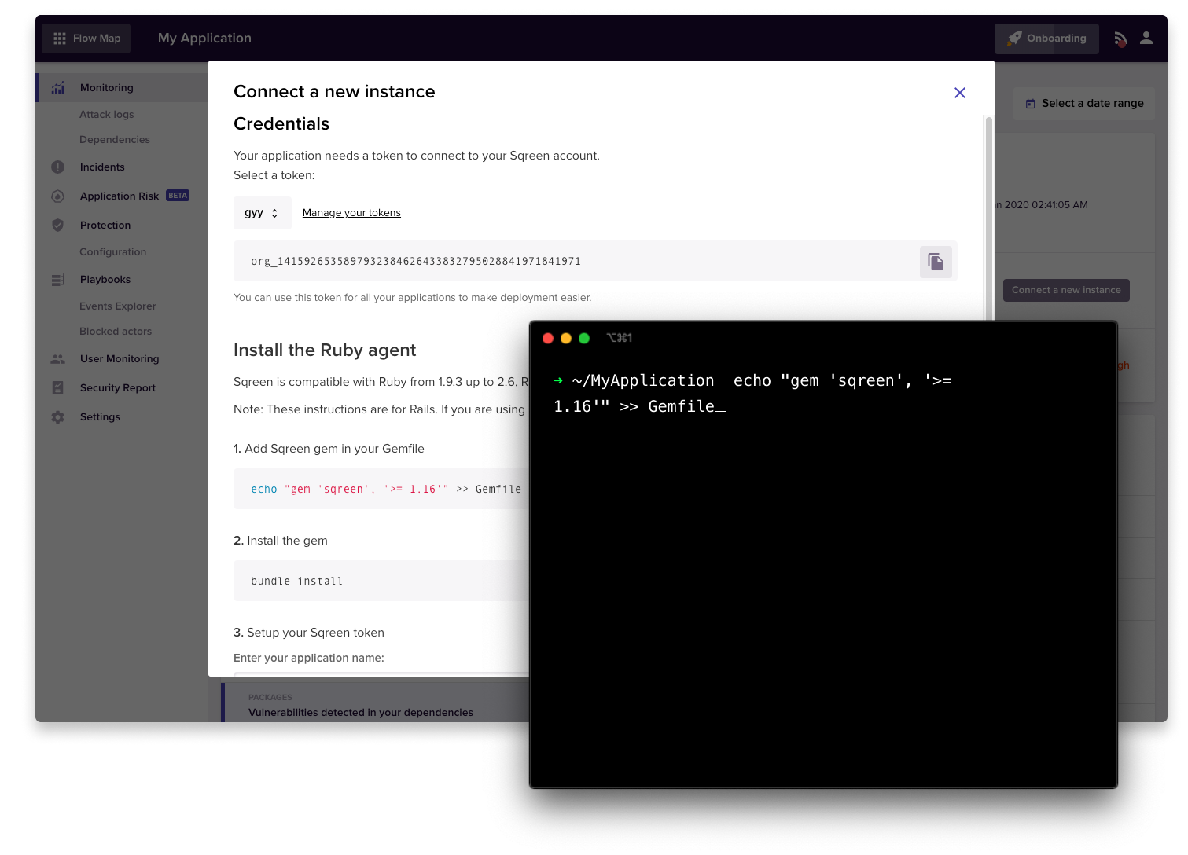Viewport: 1188px width, 855px height.
Task: Open the feed notifications icon
Action: tap(1120, 39)
